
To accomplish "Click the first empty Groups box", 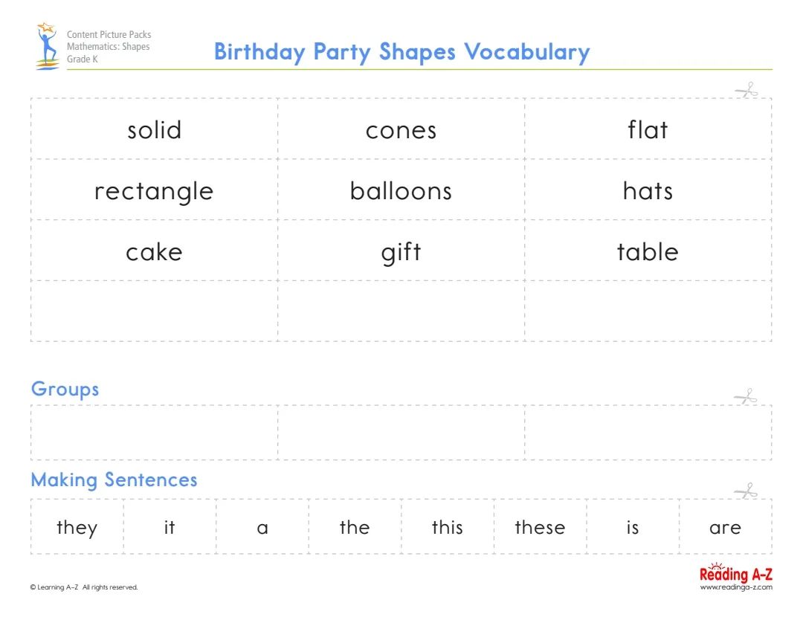I will tap(154, 433).
